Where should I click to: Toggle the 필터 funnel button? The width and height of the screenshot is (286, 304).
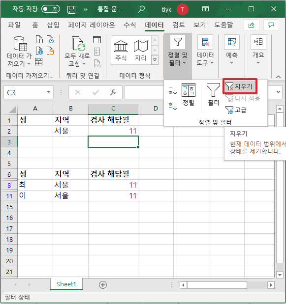pos(213,95)
